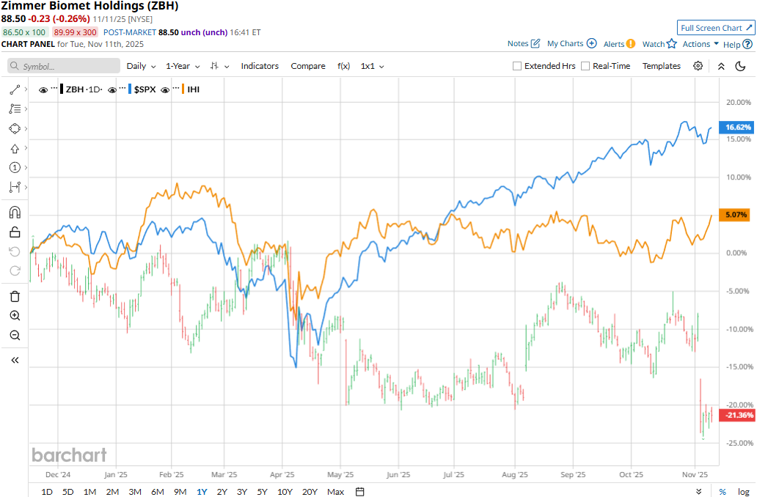
Task: Select the 2Y time range
Action: pyautogui.click(x=222, y=492)
